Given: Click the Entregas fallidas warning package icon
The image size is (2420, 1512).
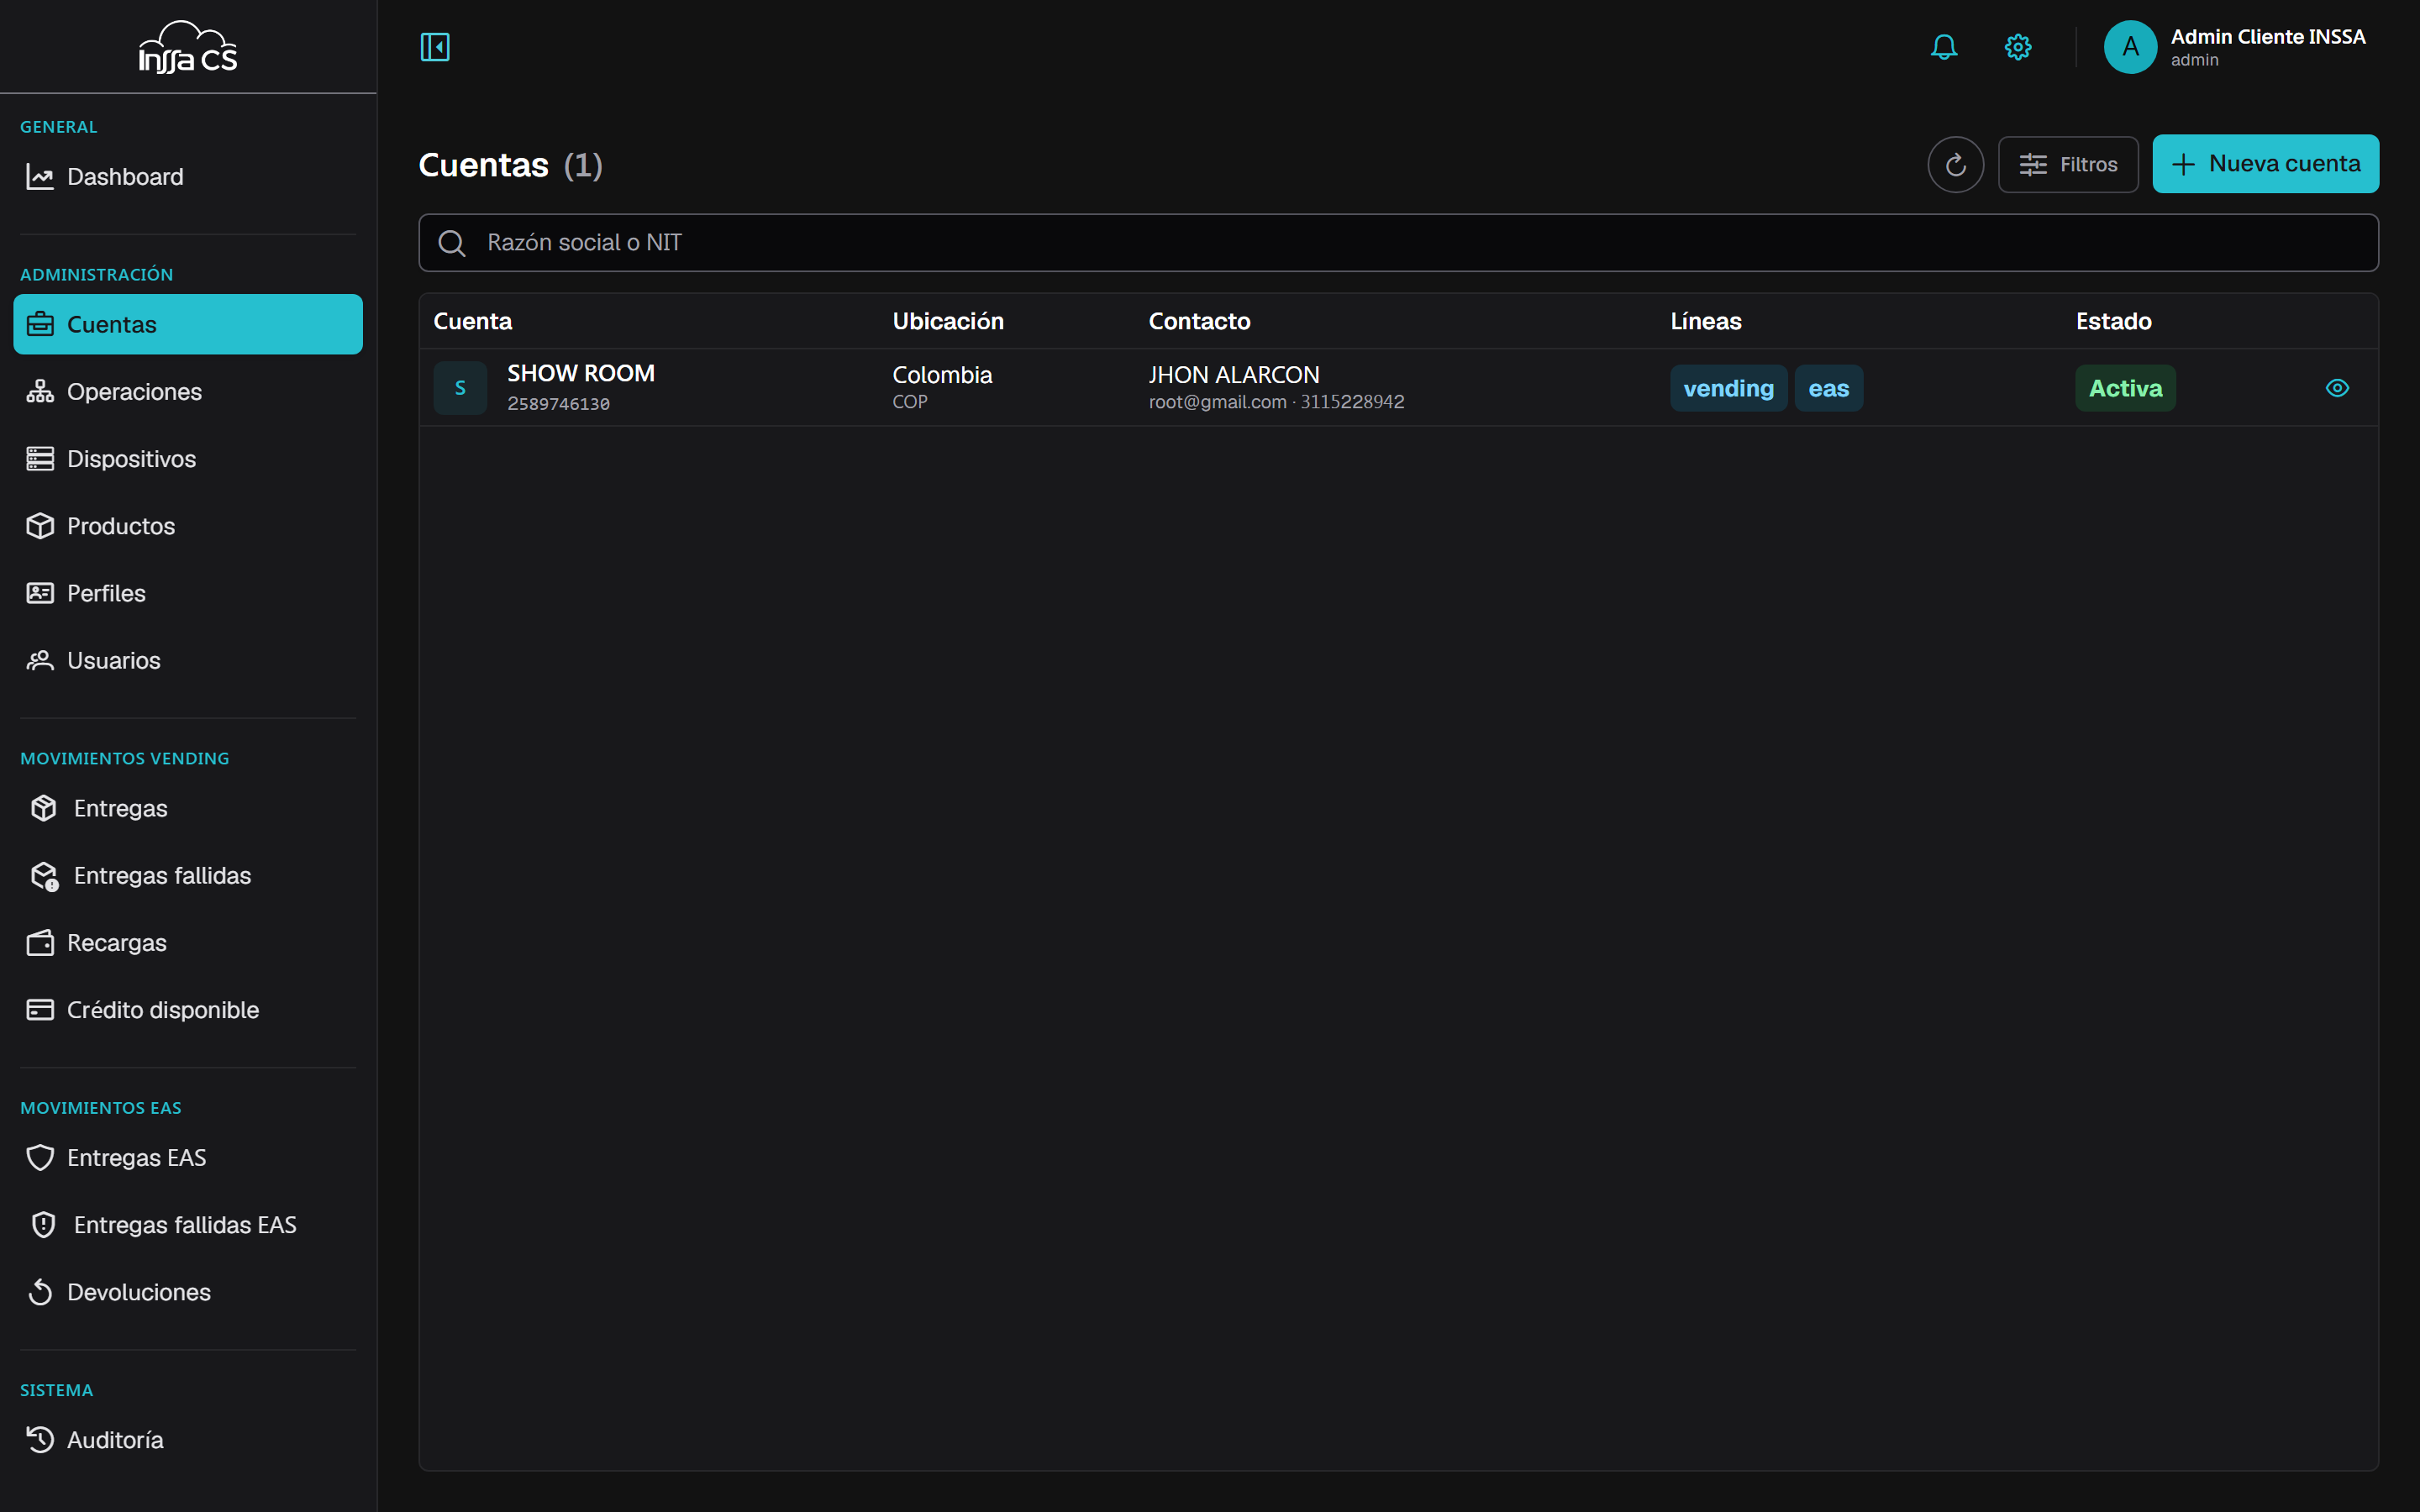Looking at the screenshot, I should click(44, 876).
